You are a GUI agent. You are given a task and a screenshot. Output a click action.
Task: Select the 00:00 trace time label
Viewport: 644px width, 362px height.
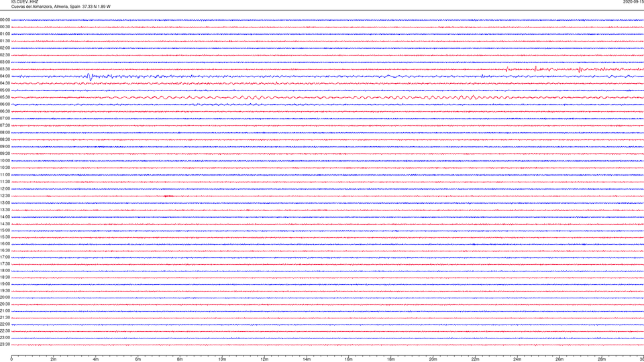(x=5, y=19)
